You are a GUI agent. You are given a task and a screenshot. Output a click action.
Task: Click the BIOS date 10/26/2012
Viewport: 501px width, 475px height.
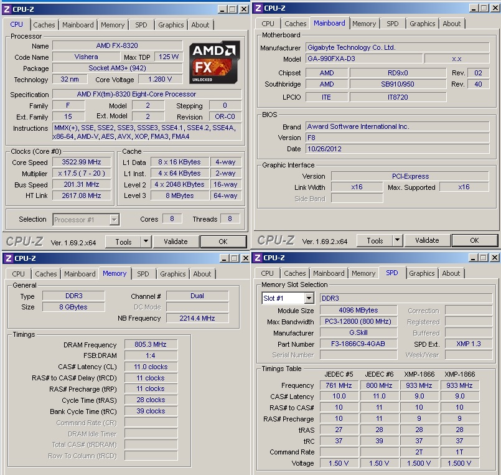coord(397,149)
